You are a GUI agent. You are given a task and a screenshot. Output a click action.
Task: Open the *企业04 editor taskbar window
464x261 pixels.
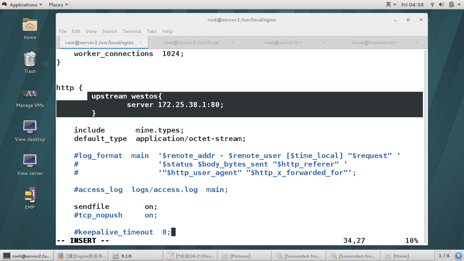coord(191,256)
